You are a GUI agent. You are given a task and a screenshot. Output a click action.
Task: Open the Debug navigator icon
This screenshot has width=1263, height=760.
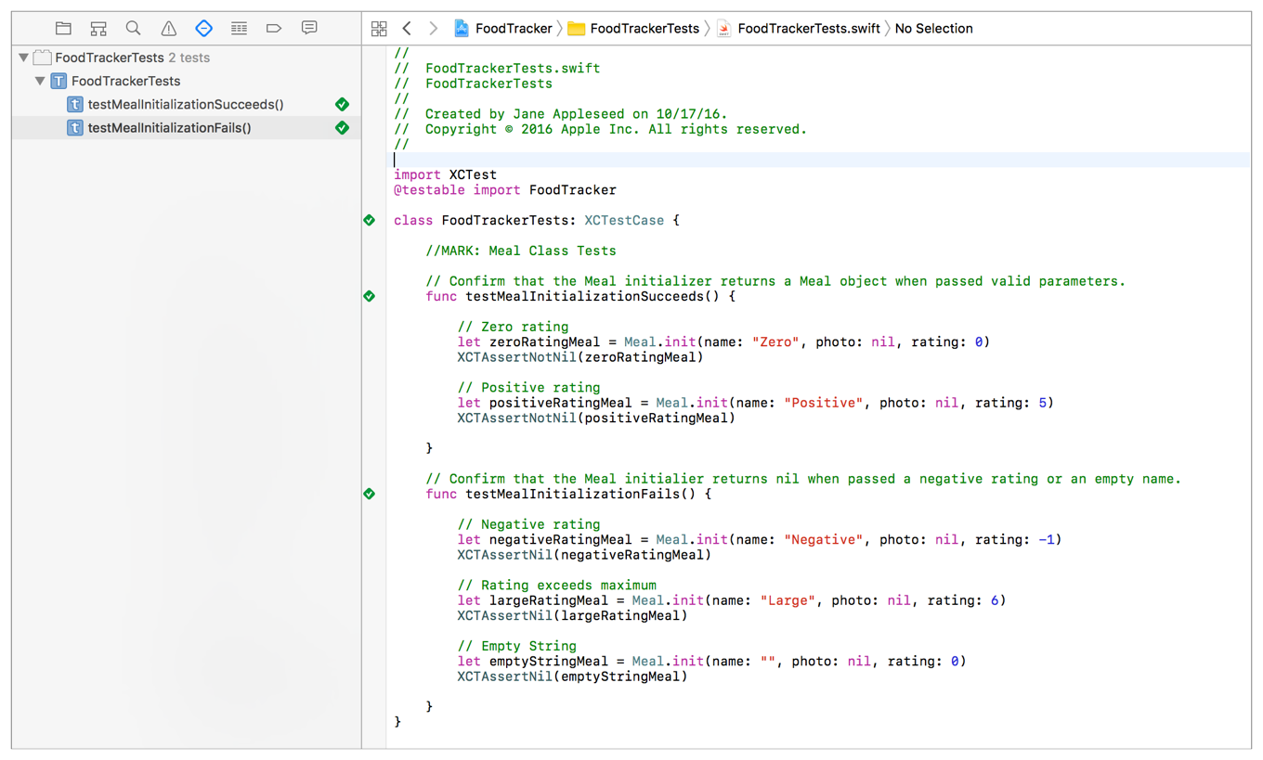[x=239, y=29]
